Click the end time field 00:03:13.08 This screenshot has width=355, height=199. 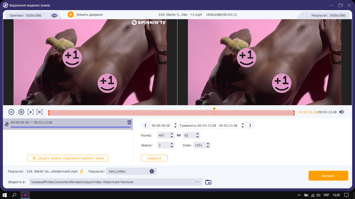(x=228, y=126)
